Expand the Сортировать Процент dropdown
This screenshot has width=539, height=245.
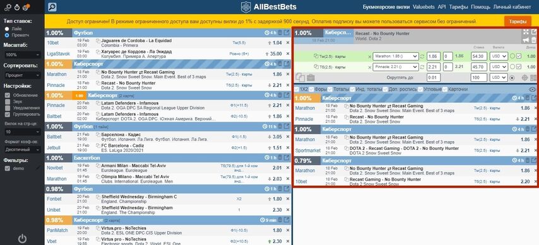[22, 76]
